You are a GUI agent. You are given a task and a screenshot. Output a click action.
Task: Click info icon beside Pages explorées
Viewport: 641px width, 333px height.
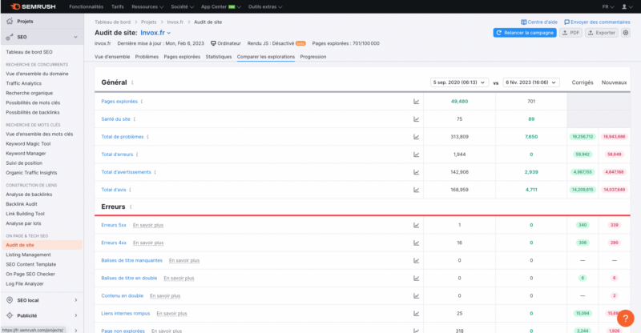click(142, 102)
